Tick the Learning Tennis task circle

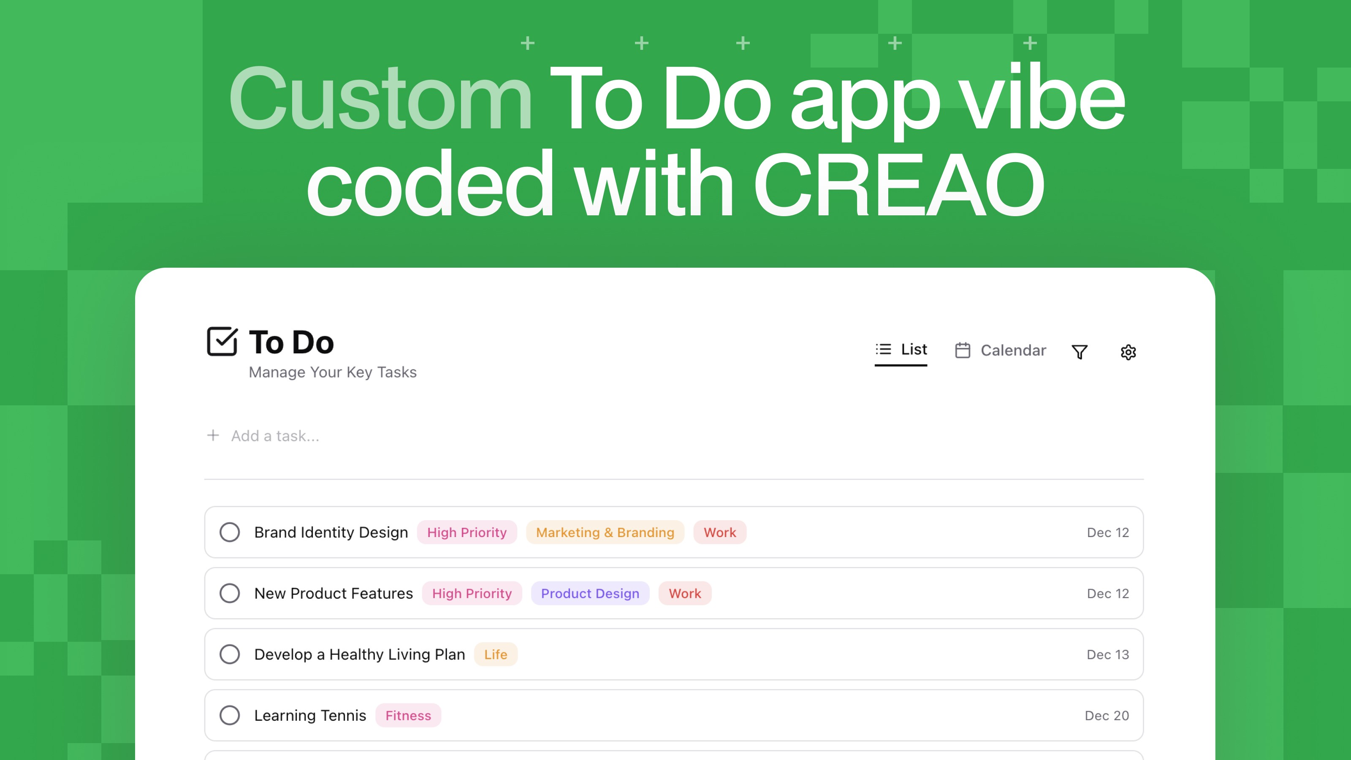230,715
